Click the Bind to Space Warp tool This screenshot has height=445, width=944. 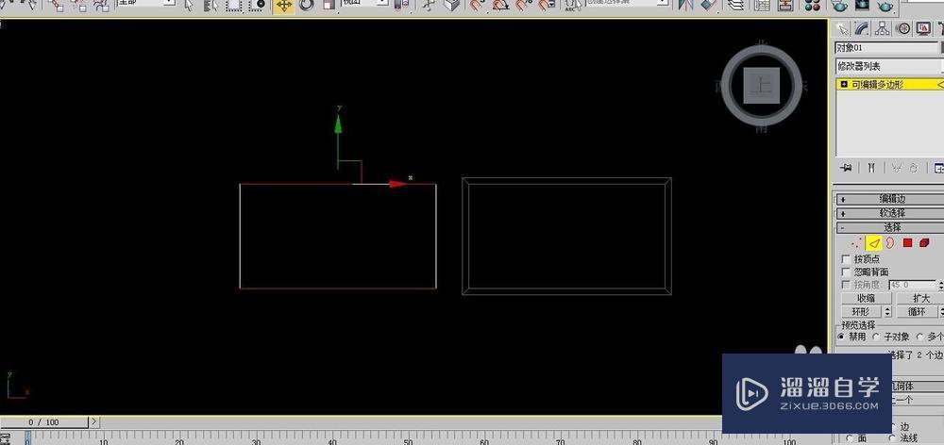point(101,6)
